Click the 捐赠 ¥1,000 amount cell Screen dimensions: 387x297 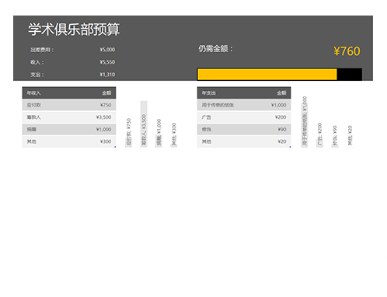(x=103, y=129)
